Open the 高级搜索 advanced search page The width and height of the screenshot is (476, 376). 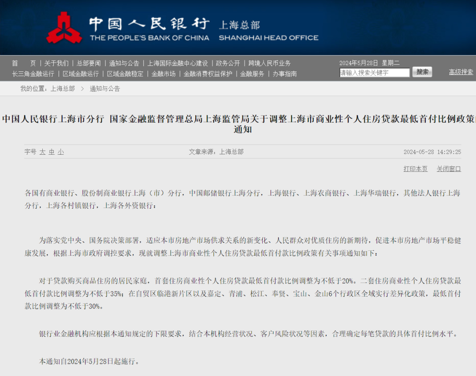tap(460, 72)
